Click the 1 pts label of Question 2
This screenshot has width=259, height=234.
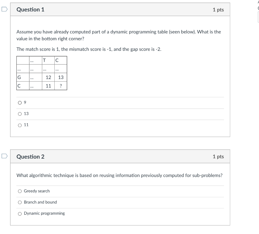218,157
